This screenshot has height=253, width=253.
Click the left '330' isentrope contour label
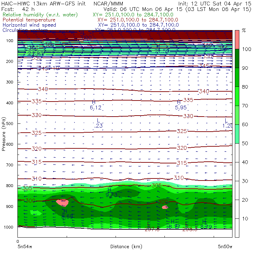coord(37,115)
